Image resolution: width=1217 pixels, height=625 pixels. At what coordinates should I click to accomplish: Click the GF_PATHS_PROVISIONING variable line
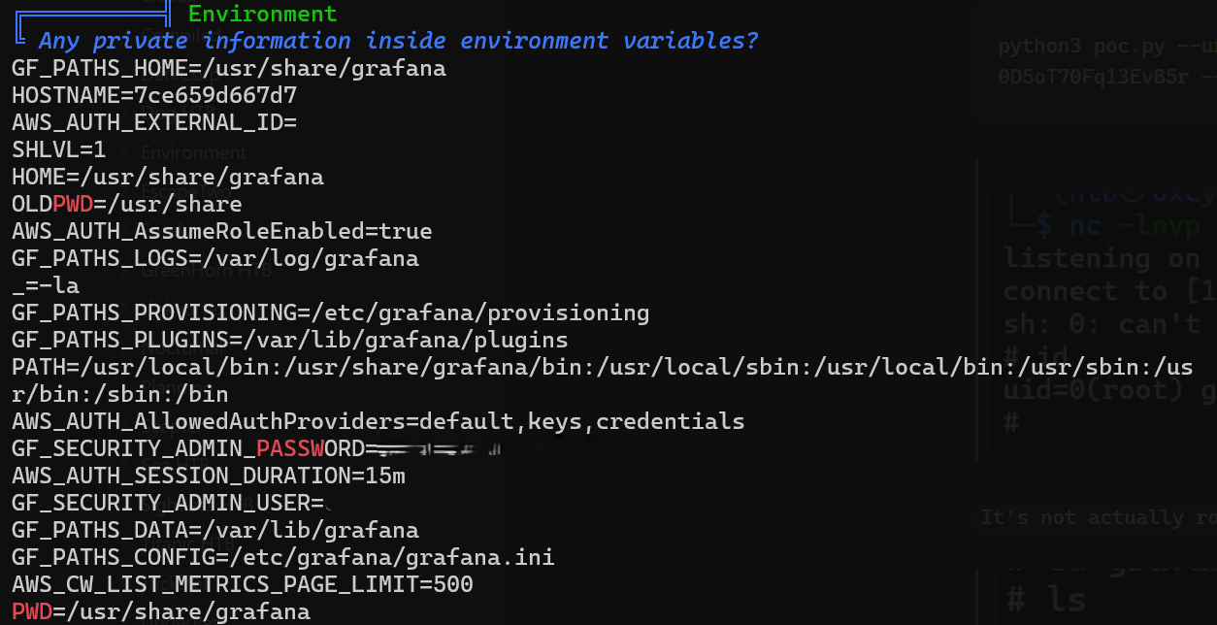331,313
